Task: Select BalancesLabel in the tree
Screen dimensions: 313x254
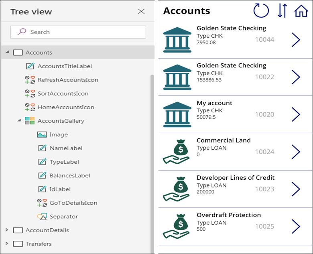Action: 70,176
